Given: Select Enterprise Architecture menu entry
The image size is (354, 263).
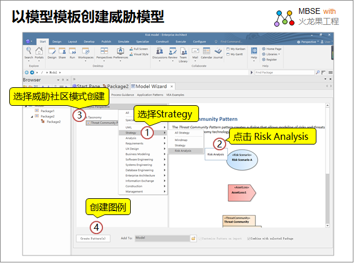Looking at the screenshot, I should 143,176.
